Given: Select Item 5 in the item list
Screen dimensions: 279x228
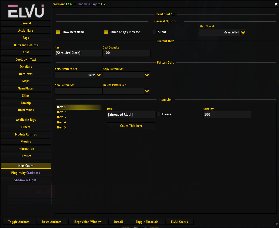Looking at the screenshot, I should (x=79, y=127).
